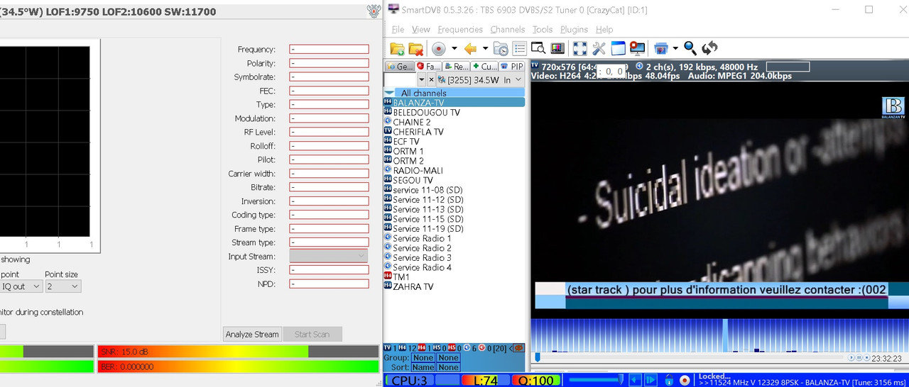Select 'Service Radio 3' in channel list

(422, 257)
